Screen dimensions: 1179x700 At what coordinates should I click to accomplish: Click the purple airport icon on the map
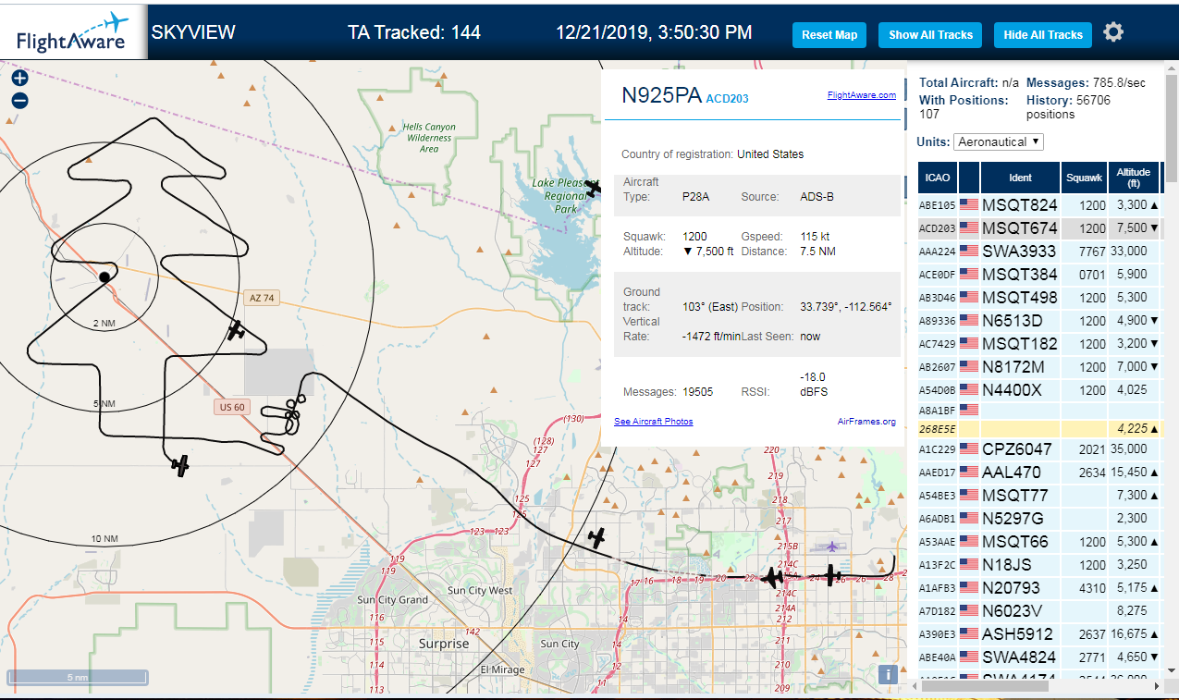point(832,547)
